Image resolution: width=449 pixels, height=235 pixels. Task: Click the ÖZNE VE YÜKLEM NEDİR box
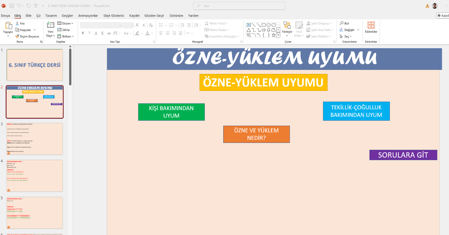point(256,134)
